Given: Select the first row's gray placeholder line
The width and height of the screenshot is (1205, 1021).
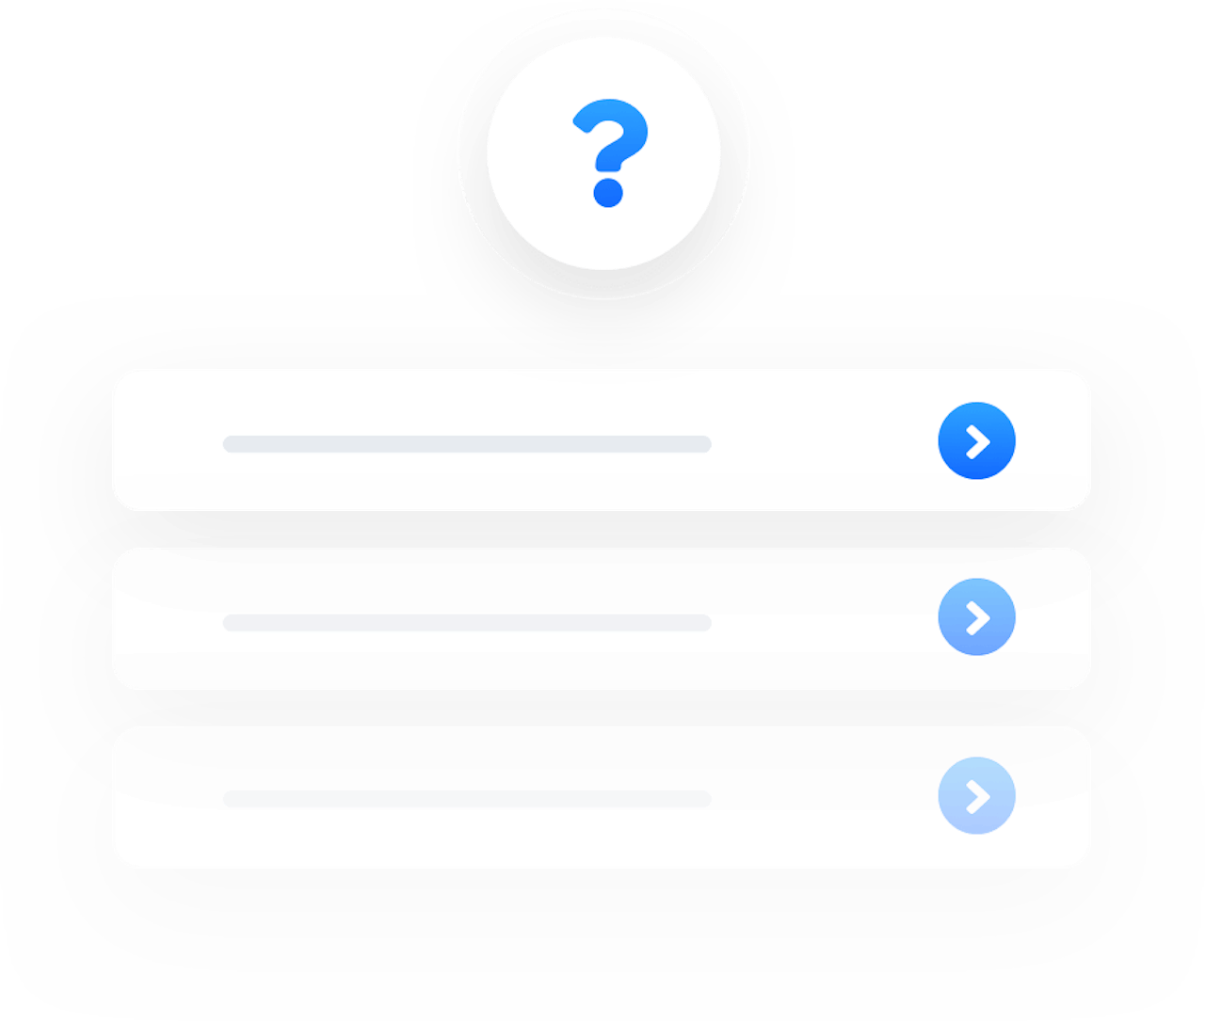Looking at the screenshot, I should [x=467, y=444].
